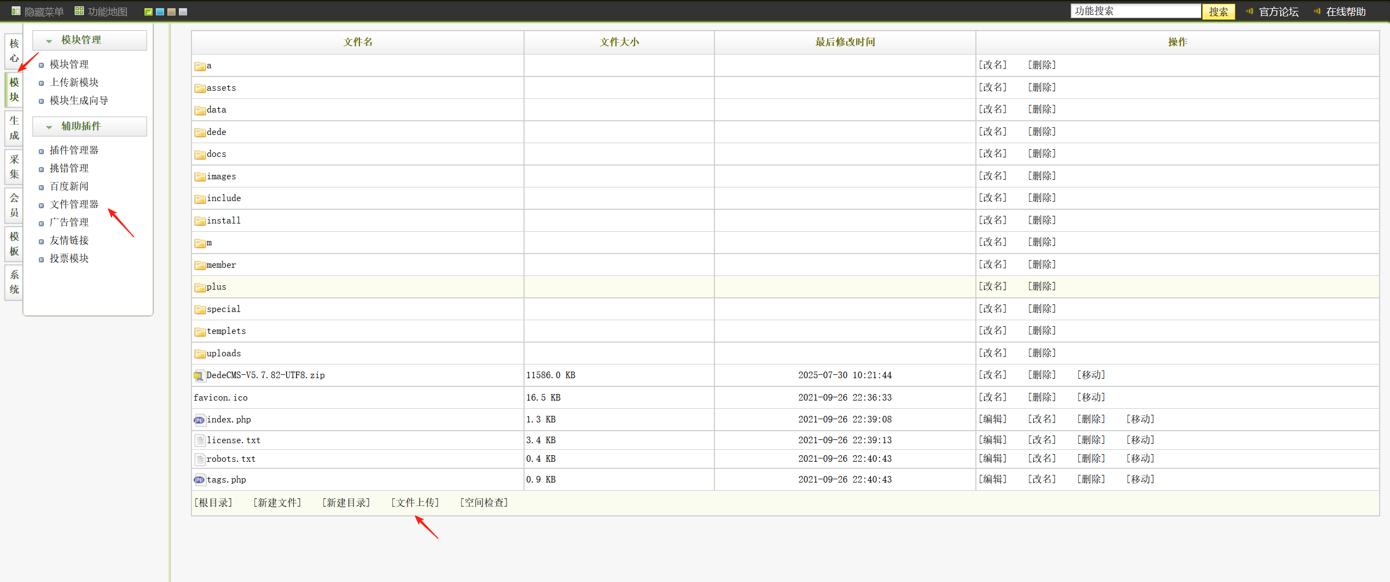
Task: Click [编辑] for index.php
Action: pyautogui.click(x=993, y=419)
